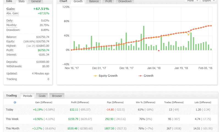This screenshot has height=132, width=220.
Task: Select the Balance chart tab
Action: (x=94, y=1)
